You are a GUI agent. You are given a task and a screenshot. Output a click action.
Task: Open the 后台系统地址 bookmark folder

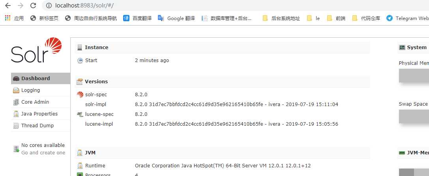click(x=281, y=18)
